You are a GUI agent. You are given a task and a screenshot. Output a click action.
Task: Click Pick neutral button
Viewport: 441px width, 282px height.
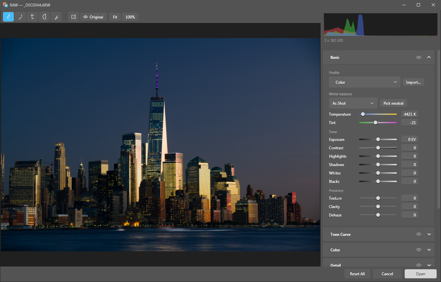[x=394, y=103]
